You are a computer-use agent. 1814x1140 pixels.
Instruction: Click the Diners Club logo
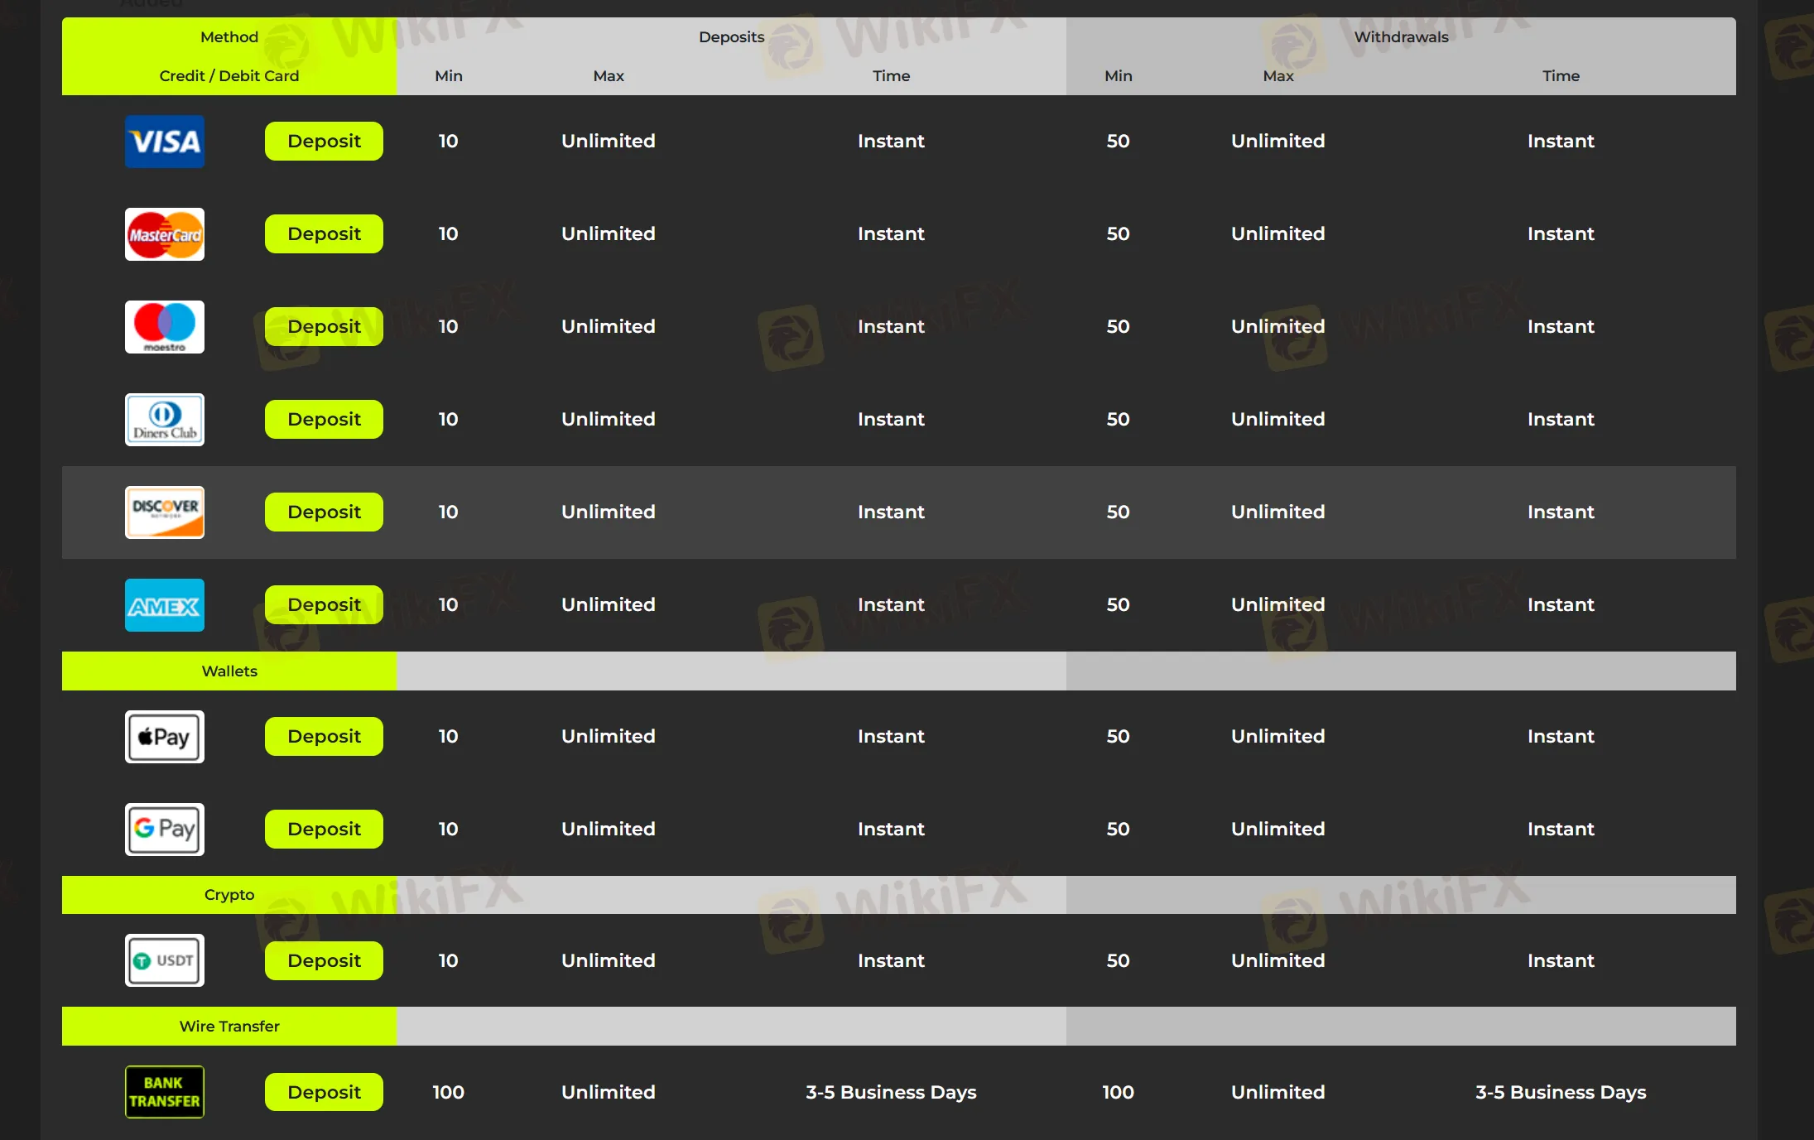tap(164, 420)
